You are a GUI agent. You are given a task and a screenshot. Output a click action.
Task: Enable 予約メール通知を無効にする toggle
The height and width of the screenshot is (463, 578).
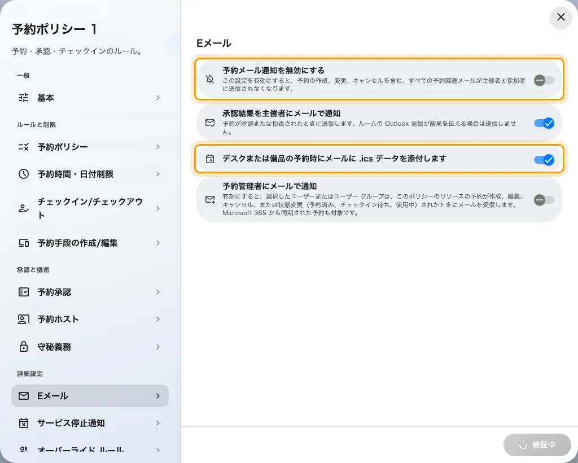pyautogui.click(x=544, y=80)
